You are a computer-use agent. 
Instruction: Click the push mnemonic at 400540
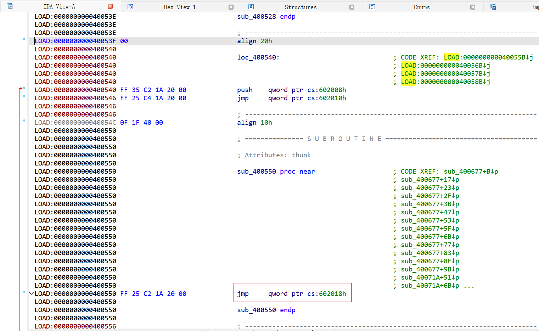pos(245,90)
